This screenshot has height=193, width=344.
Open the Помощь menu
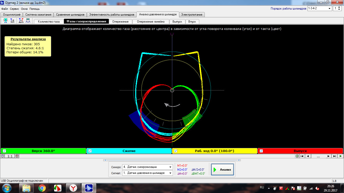click(x=35, y=9)
